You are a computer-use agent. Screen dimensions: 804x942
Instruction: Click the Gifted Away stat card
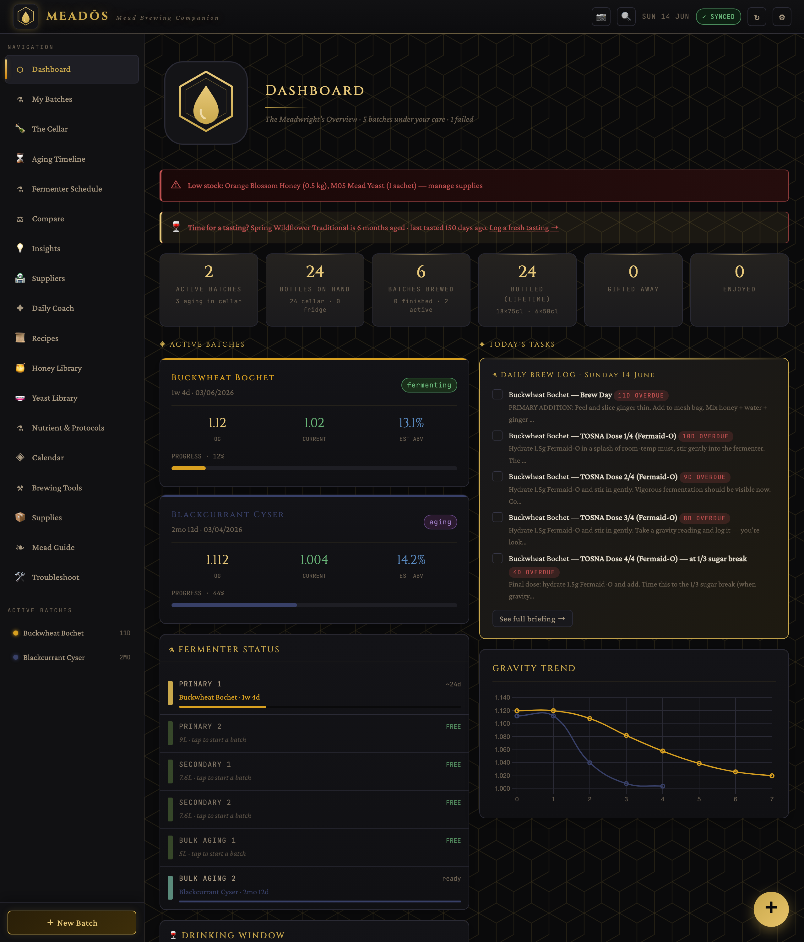pos(633,290)
